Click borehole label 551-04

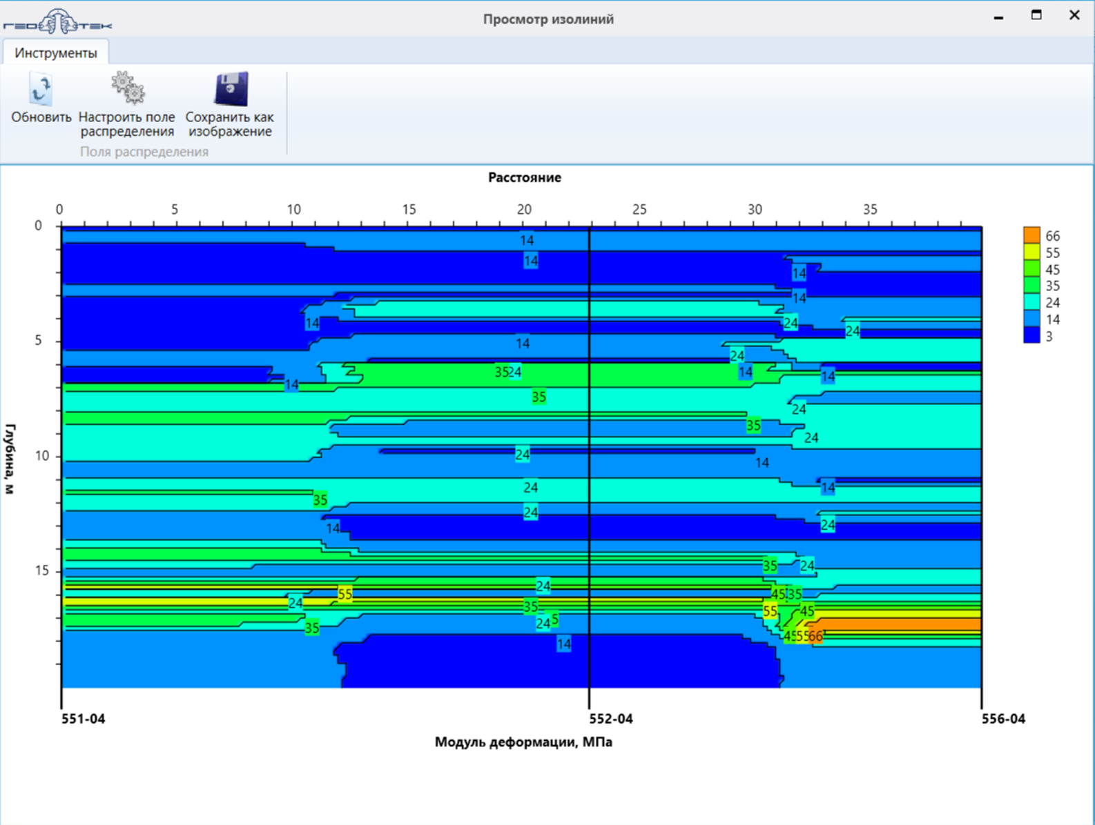[x=84, y=719]
